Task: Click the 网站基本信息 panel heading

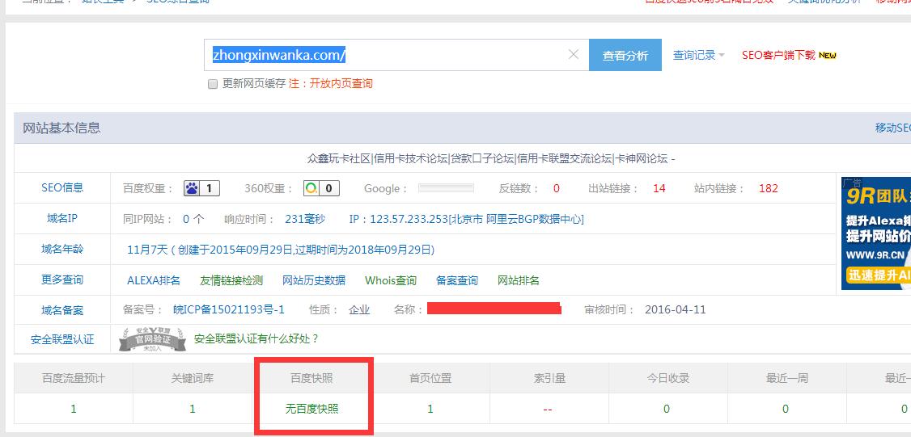Action: coord(61,128)
